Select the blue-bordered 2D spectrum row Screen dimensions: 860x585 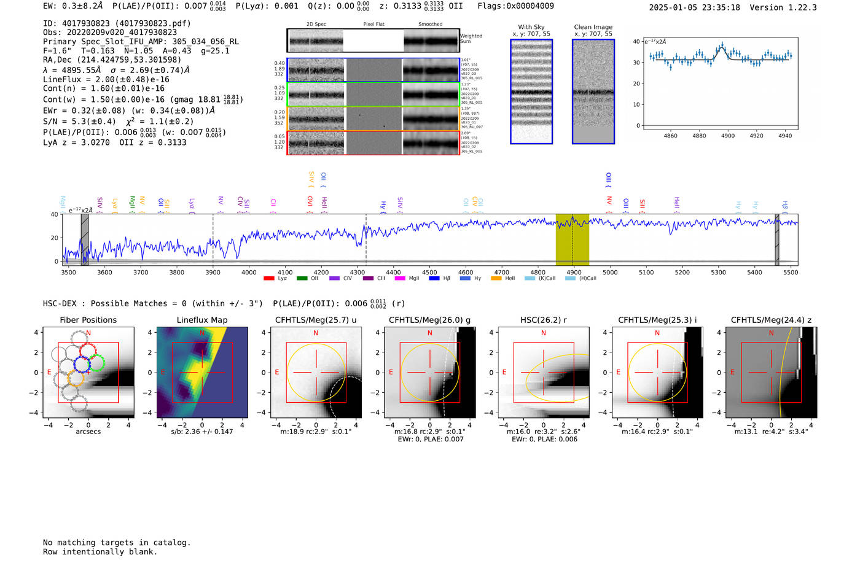pos(373,70)
